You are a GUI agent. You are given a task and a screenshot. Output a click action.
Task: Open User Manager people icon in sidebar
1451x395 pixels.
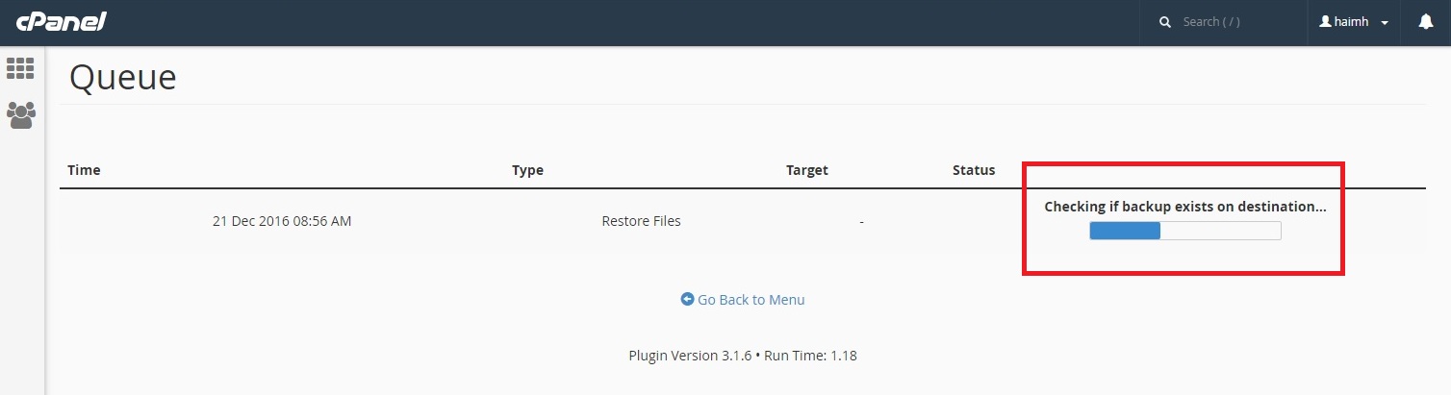(x=20, y=115)
